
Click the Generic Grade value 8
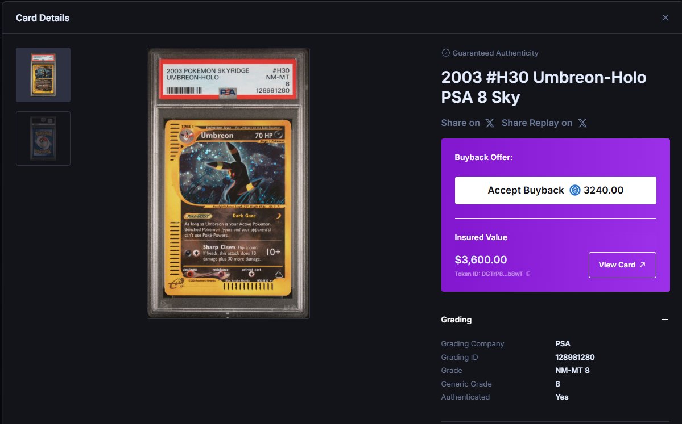(x=557, y=384)
